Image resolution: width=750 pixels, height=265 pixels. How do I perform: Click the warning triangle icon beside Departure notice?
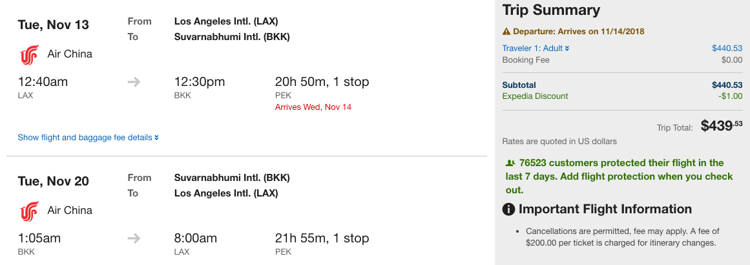click(506, 32)
